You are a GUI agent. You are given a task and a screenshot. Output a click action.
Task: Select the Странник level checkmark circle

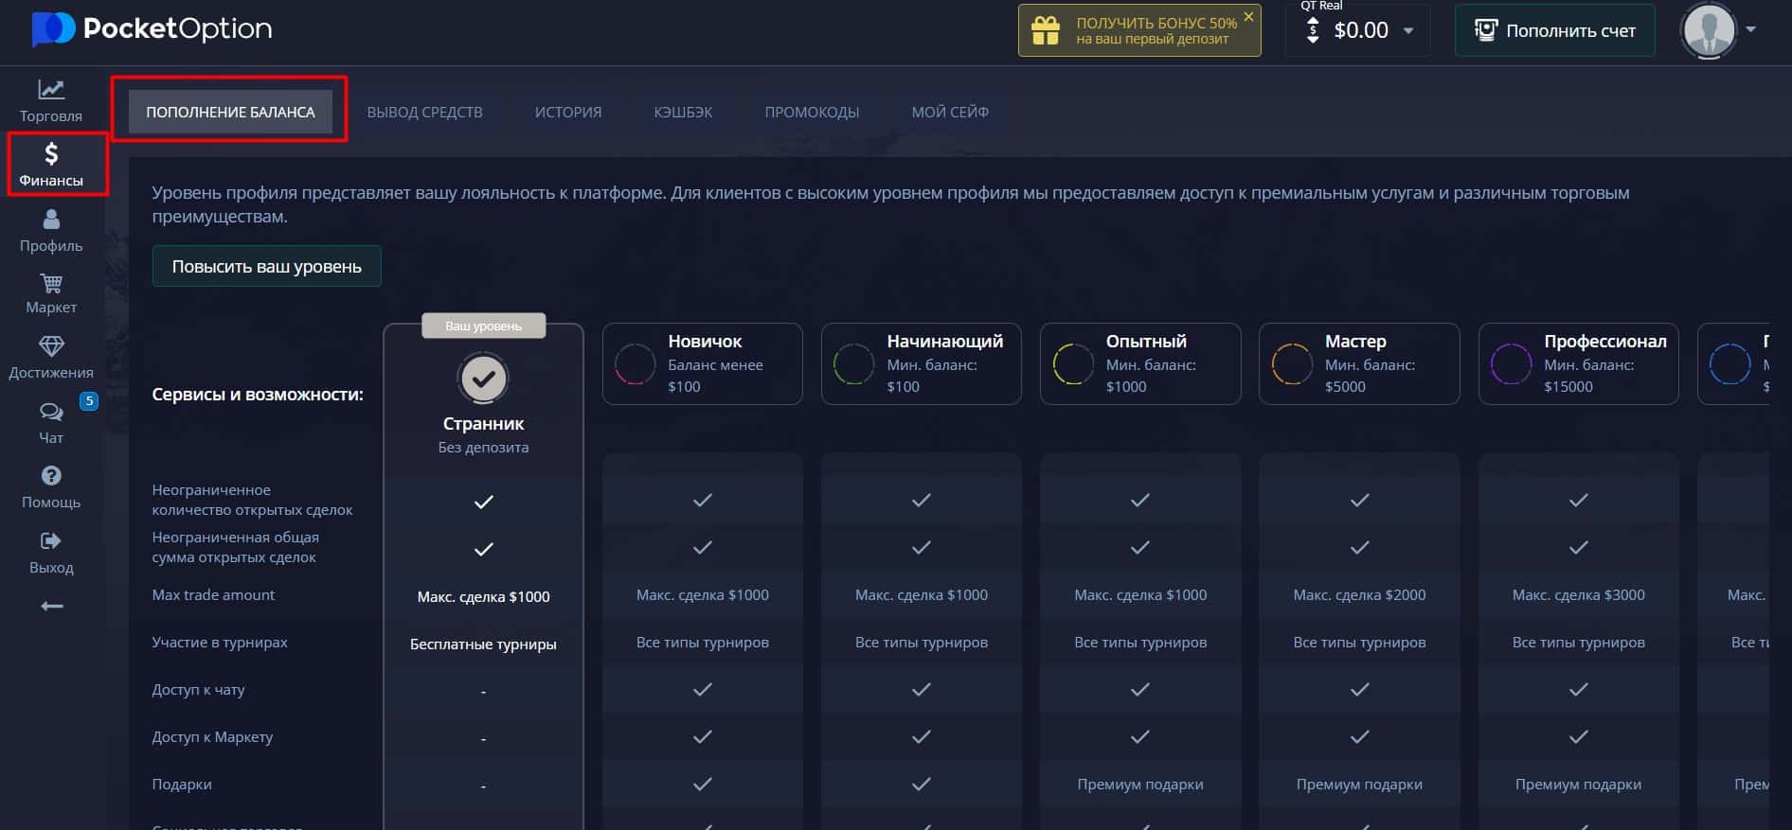483,379
